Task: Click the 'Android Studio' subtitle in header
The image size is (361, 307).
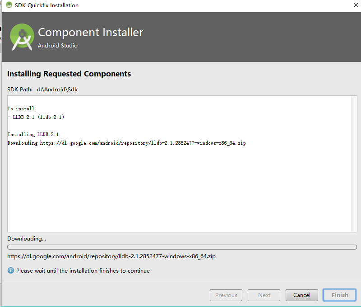Action: coord(58,45)
